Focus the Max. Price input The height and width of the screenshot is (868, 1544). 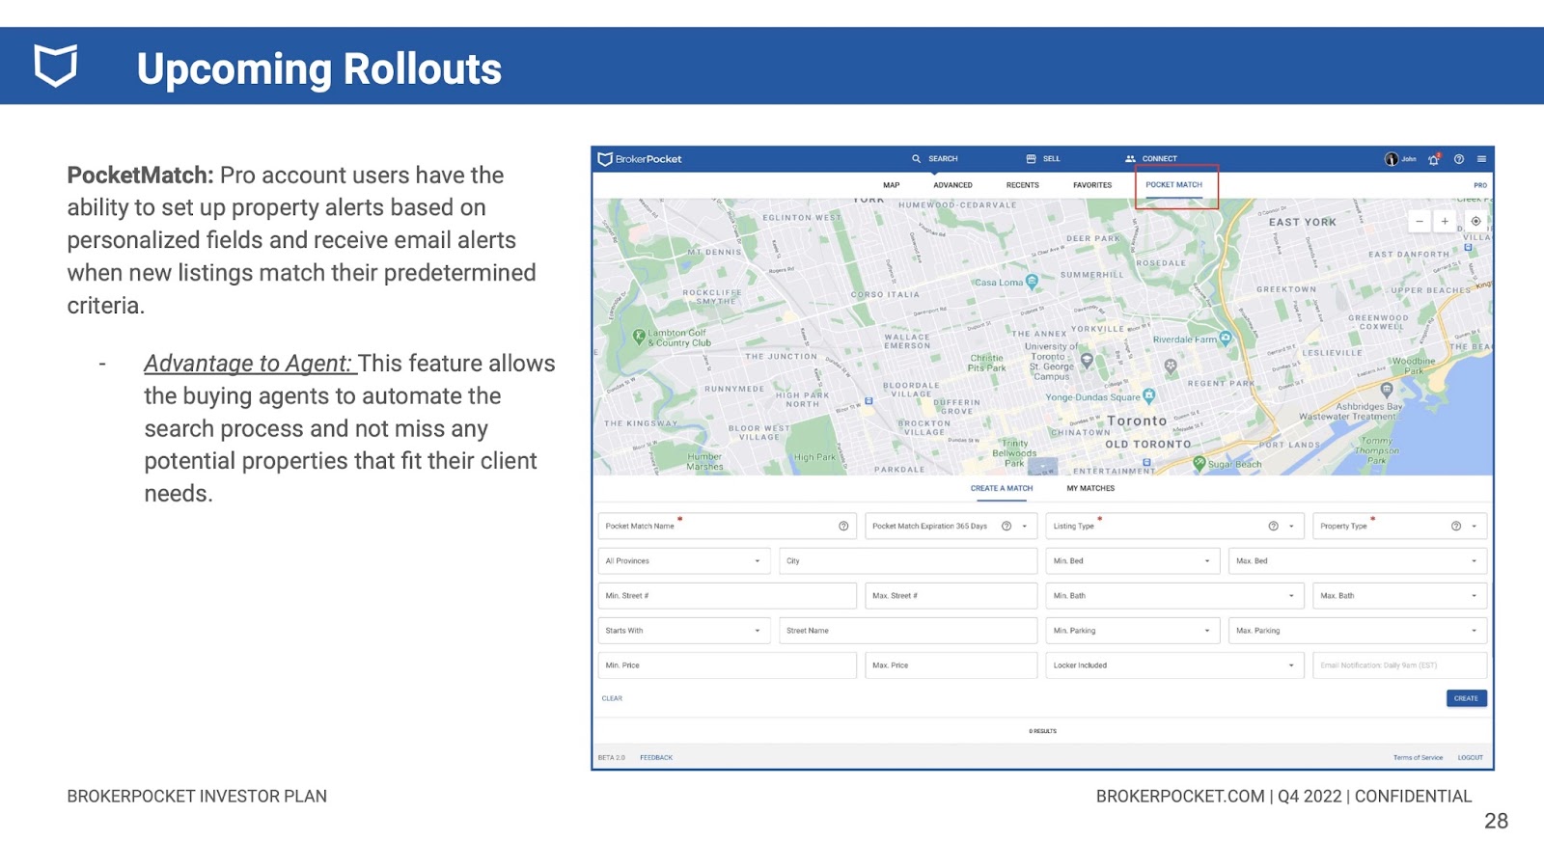[951, 665]
